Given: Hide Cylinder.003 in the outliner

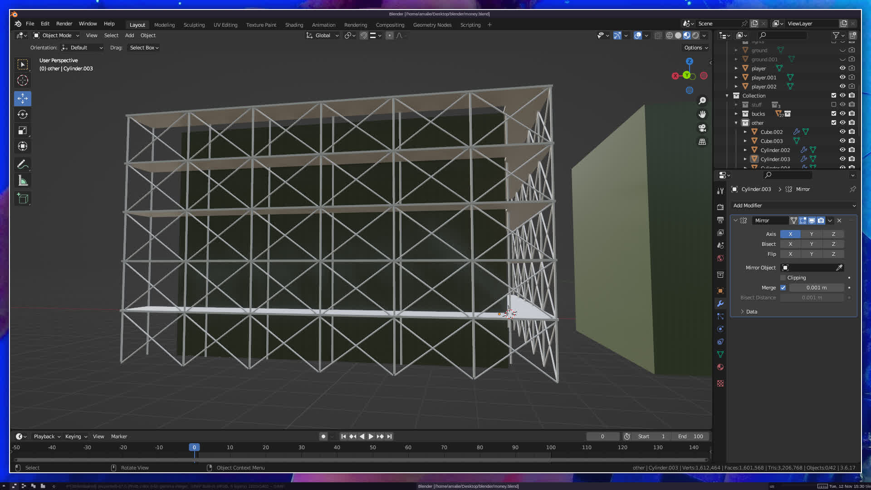Looking at the screenshot, I should pyautogui.click(x=842, y=159).
